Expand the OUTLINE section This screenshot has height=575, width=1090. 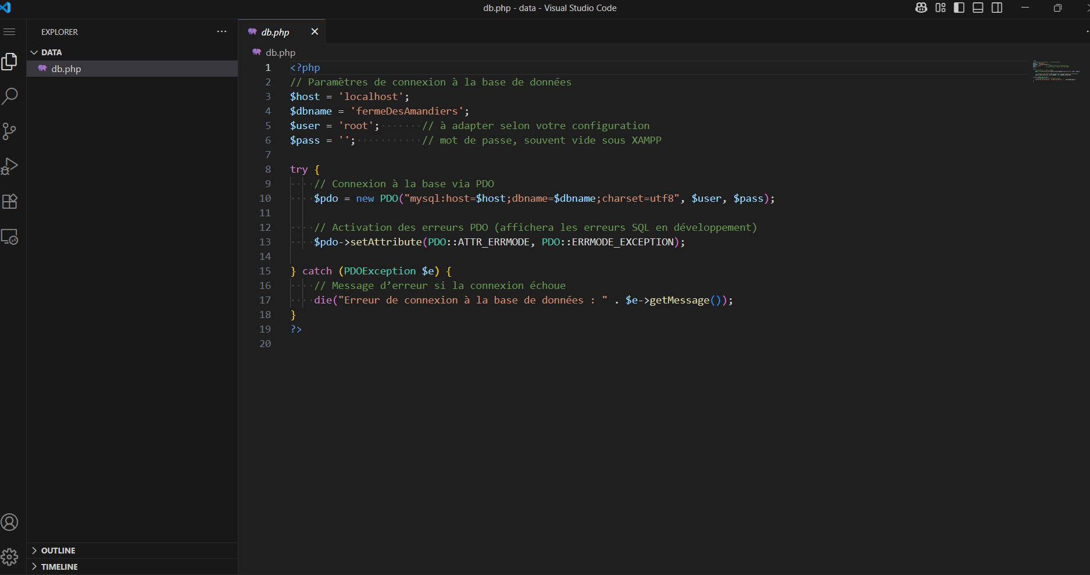pyautogui.click(x=132, y=551)
